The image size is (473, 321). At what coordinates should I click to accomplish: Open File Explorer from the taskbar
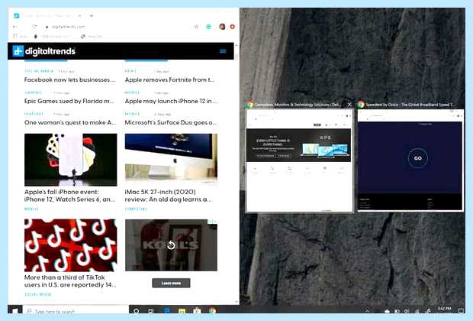(182, 311)
